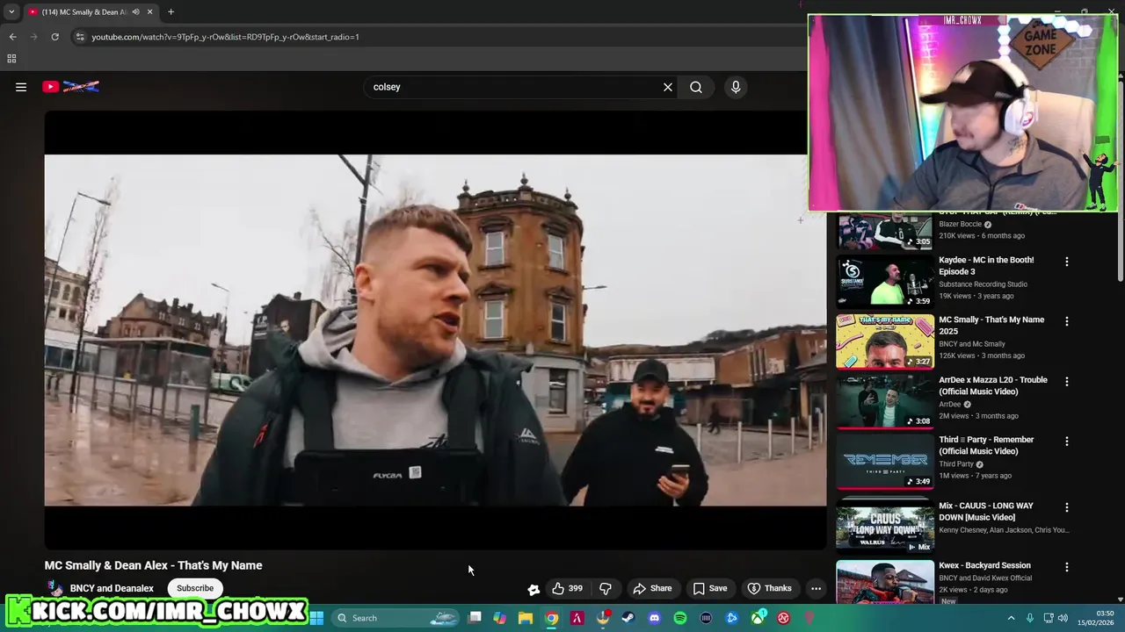Start voice search with microphone
The height and width of the screenshot is (632, 1125).
tap(736, 87)
